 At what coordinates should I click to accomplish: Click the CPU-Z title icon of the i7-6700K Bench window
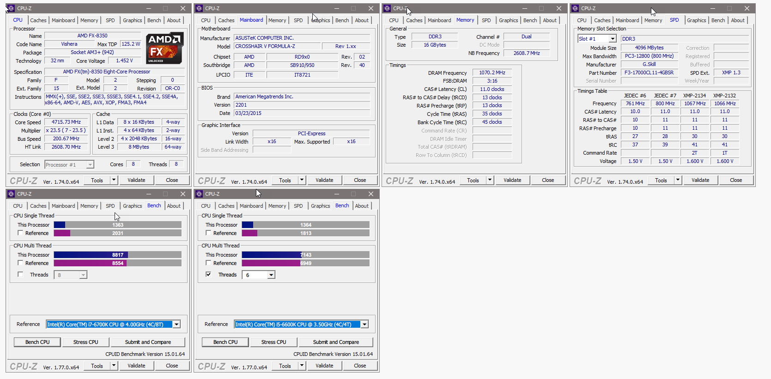[11, 194]
